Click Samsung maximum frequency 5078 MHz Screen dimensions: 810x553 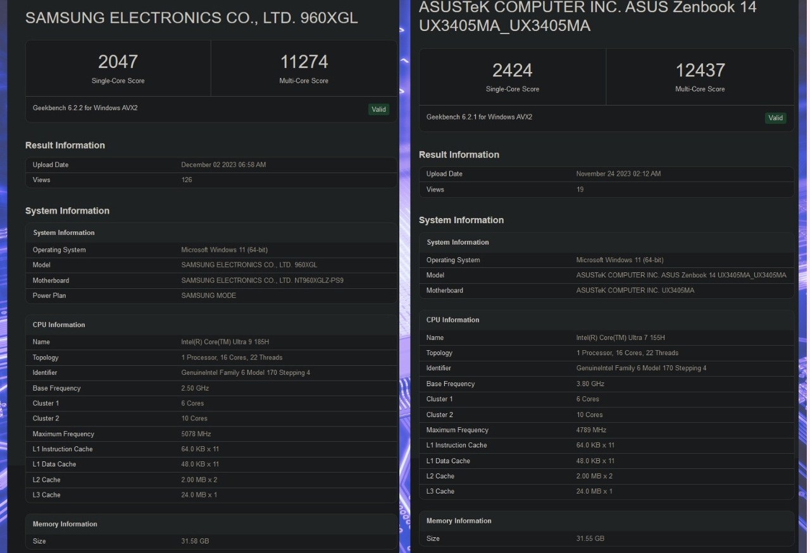pos(196,434)
